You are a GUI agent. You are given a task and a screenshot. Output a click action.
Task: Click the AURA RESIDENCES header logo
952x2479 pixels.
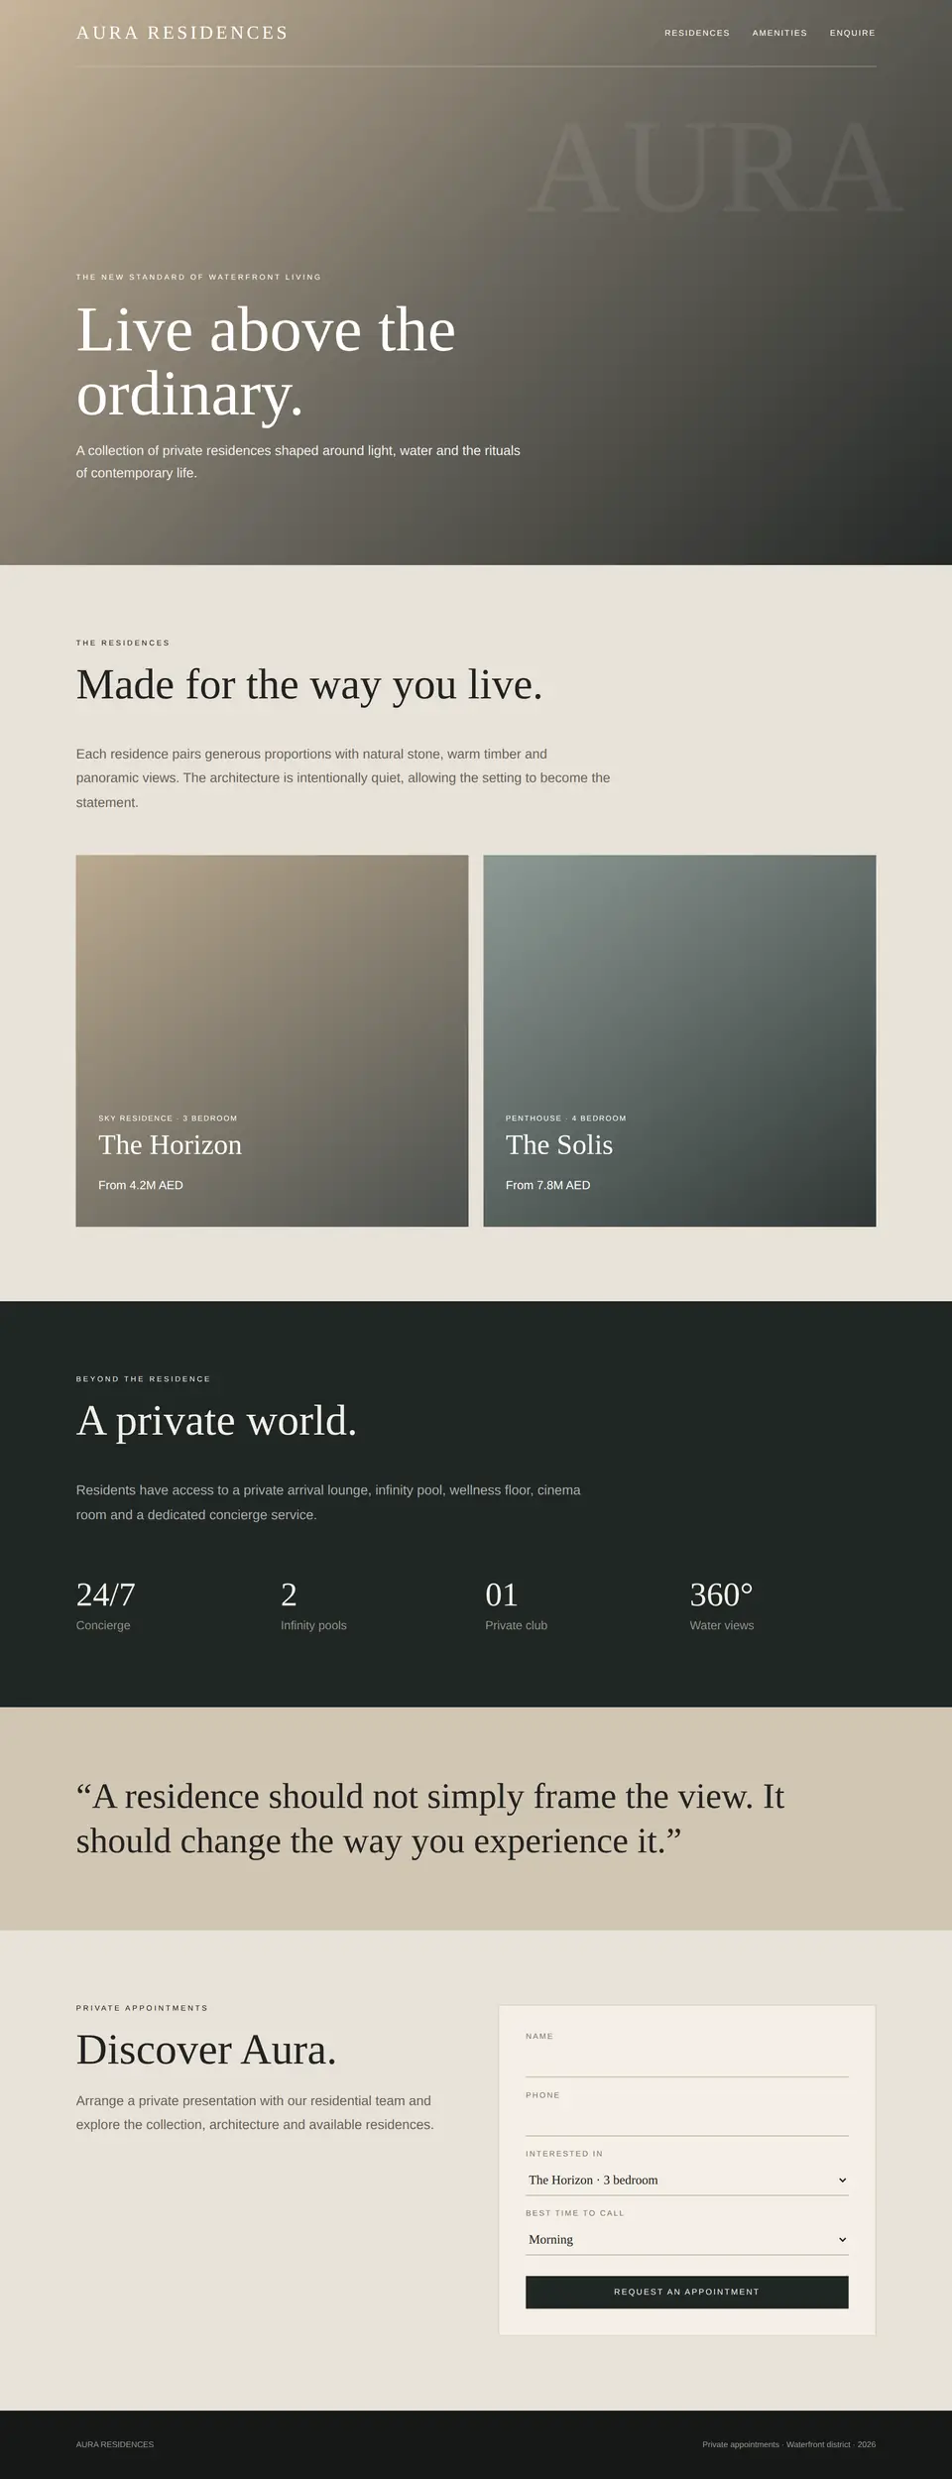click(182, 33)
